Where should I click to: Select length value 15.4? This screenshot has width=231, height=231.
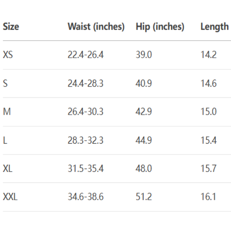(x=208, y=140)
